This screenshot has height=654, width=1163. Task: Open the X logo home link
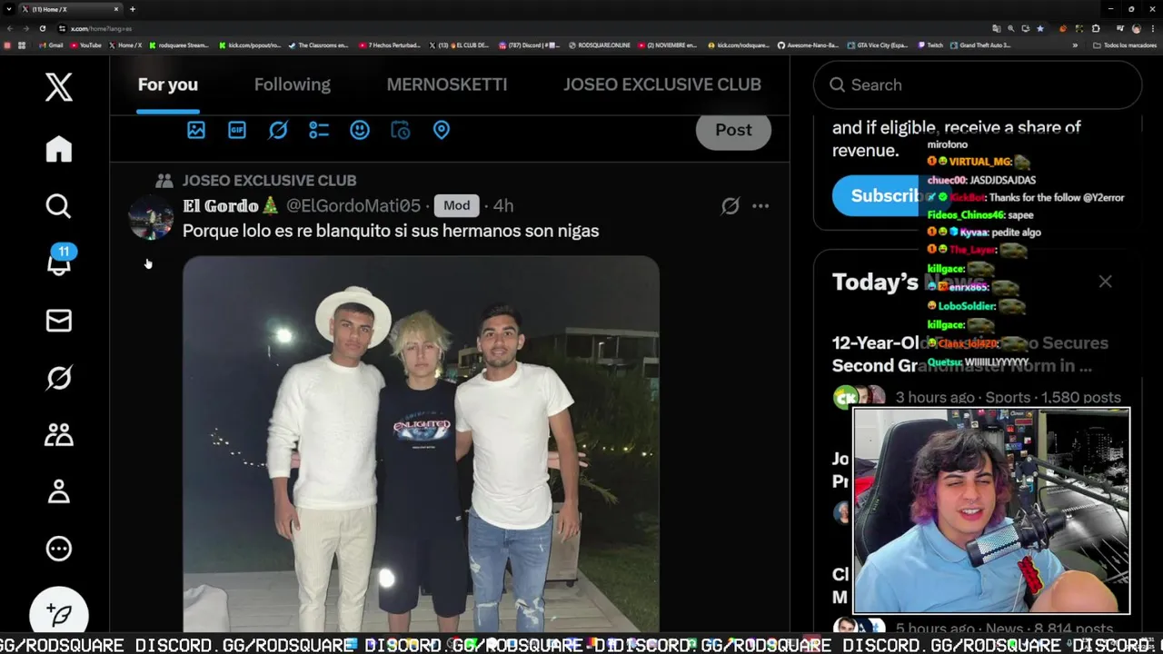pos(59,87)
